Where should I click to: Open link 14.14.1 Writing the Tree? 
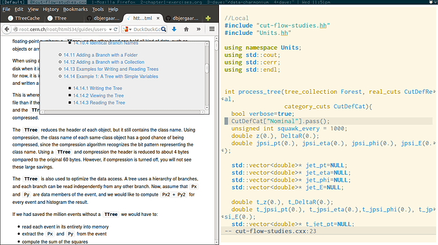point(98,88)
